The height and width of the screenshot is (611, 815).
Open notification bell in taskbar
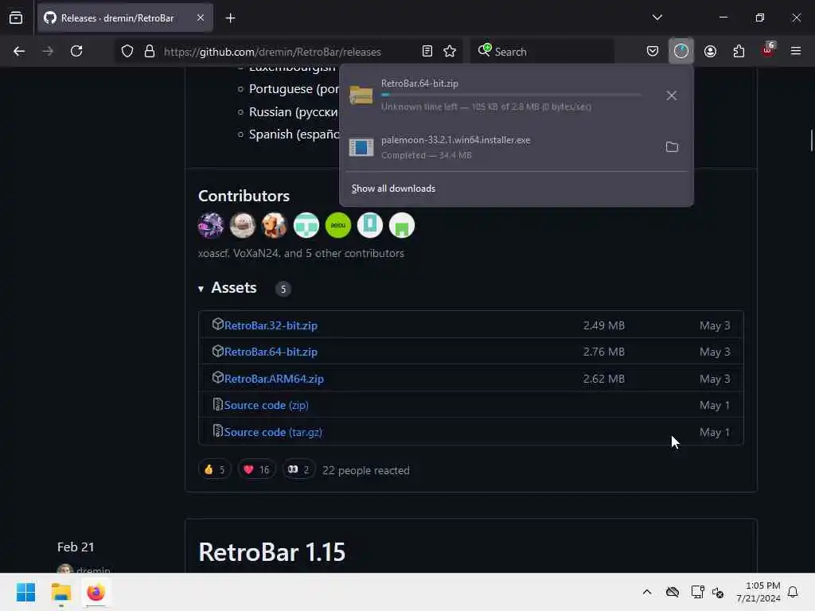tap(793, 592)
